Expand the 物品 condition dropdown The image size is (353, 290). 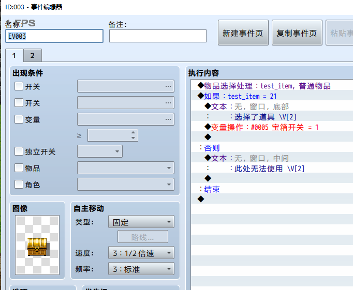(x=126, y=168)
